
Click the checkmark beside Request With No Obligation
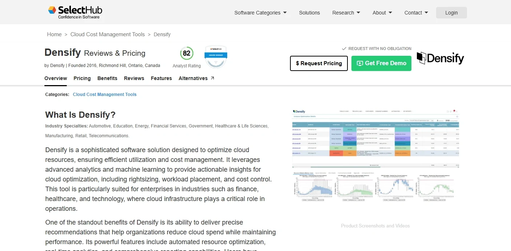344,48
